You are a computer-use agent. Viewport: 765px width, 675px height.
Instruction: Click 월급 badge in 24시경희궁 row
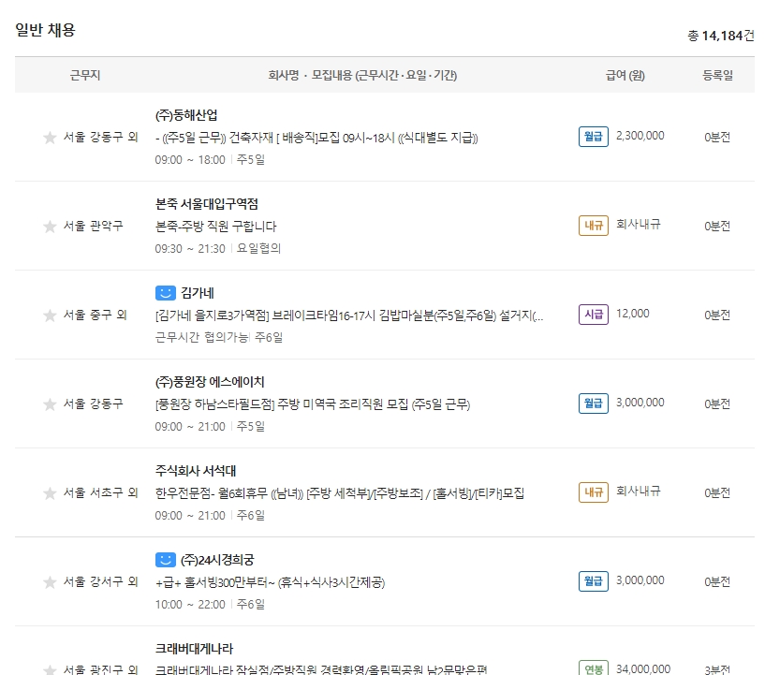click(x=594, y=581)
